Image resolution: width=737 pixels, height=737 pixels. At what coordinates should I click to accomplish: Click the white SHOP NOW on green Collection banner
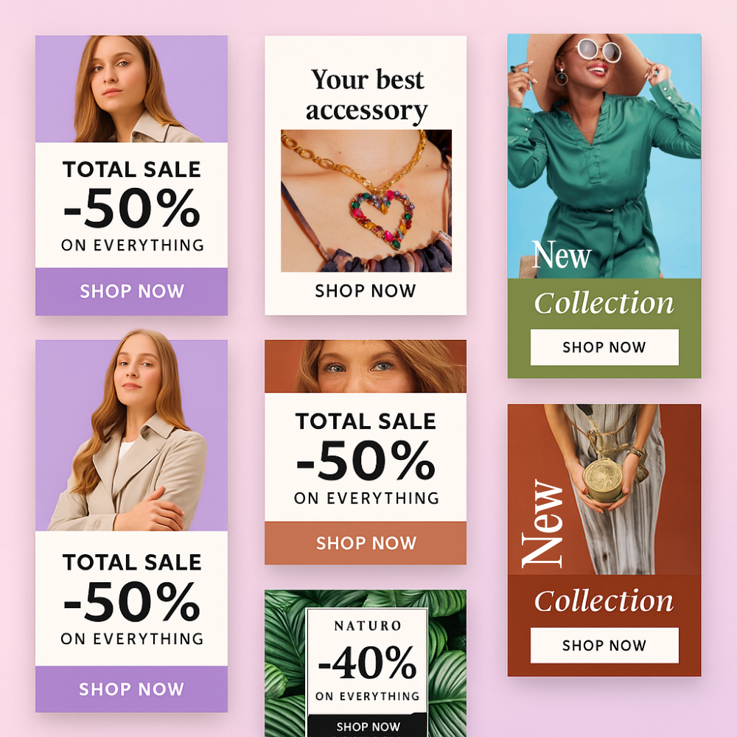604,347
